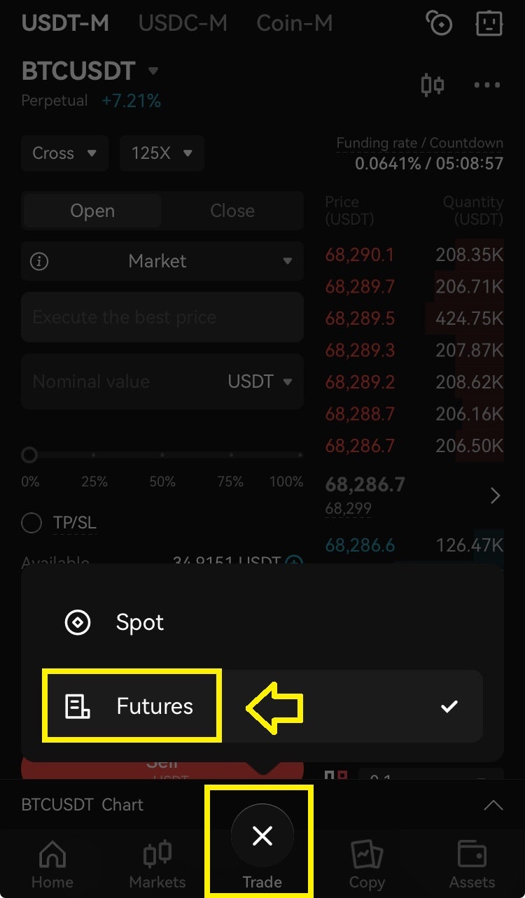This screenshot has height=898, width=525.
Task: Tap the info icon beside Market
Action: [40, 262]
